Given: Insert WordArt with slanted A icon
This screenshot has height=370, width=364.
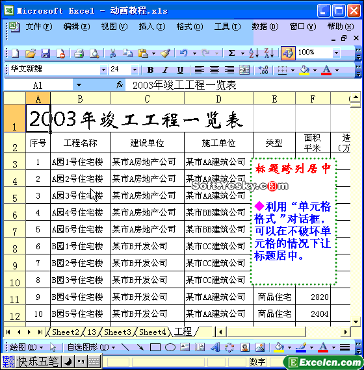Looking at the screenshot, I should pyautogui.click(x=214, y=347).
